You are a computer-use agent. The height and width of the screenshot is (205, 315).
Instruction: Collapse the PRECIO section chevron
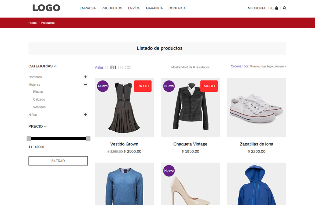click(x=45, y=126)
